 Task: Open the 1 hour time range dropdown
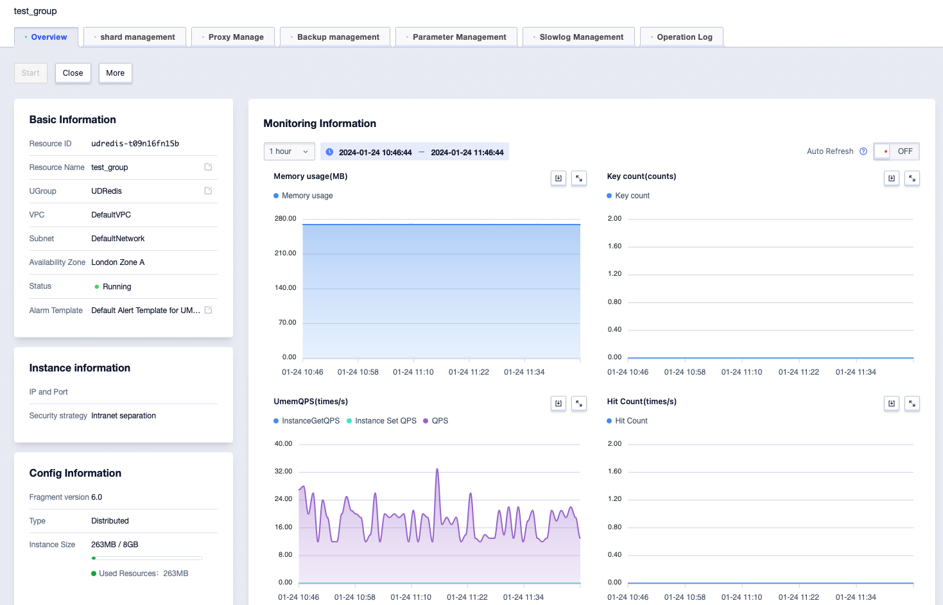coord(290,151)
